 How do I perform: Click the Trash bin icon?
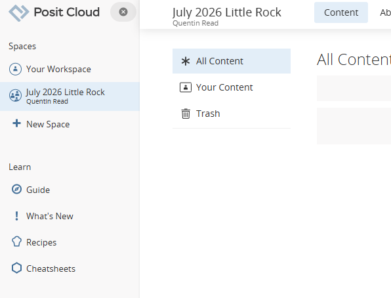pos(186,114)
